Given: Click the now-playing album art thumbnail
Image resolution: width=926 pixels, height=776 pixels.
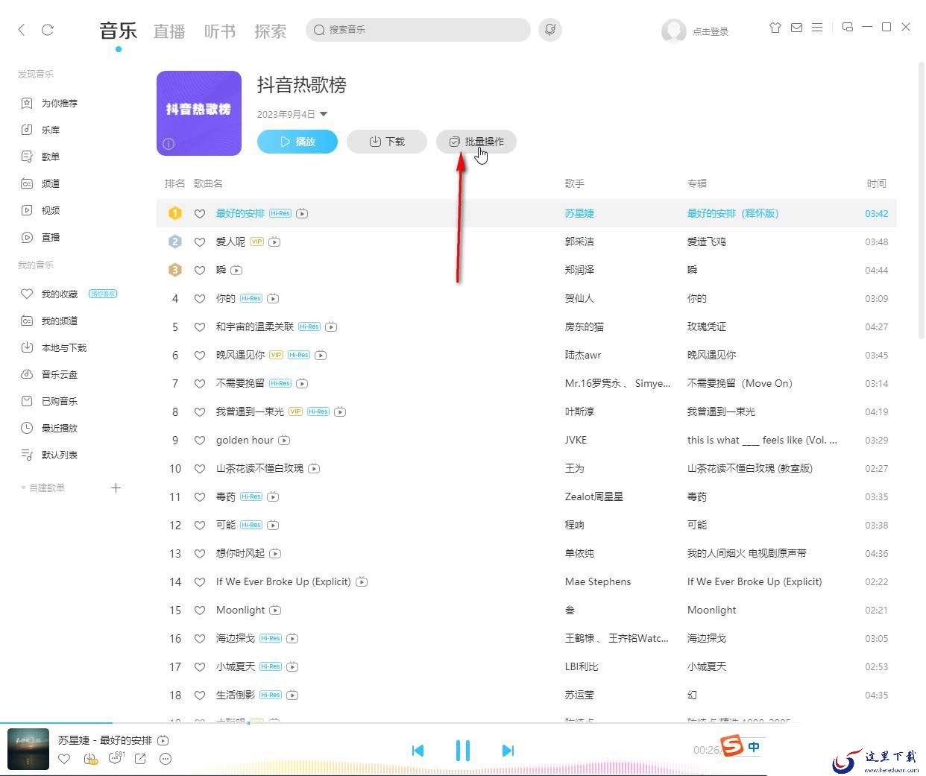Looking at the screenshot, I should pyautogui.click(x=28, y=749).
